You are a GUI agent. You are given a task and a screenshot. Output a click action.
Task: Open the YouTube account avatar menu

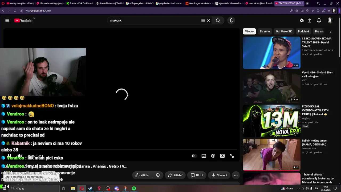tap(330, 21)
